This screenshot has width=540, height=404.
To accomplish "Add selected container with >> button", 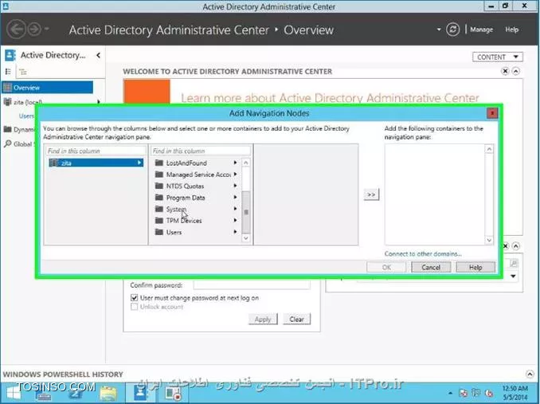I will [x=371, y=194].
